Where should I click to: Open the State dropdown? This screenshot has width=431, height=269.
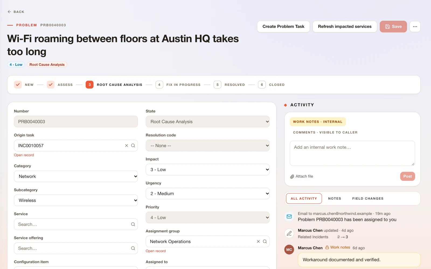[x=208, y=122]
